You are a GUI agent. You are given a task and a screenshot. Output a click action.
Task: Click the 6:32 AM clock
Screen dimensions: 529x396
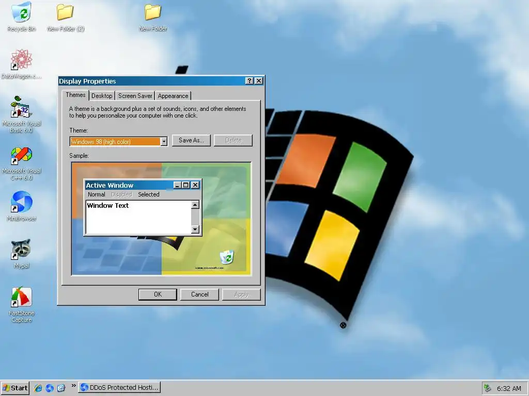509,388
